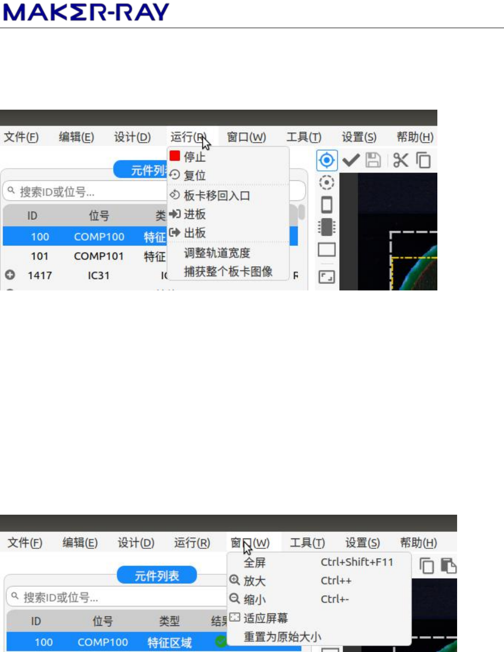Screen dimensions: 504x652
Task: Open 设置(S) menu in the Window-menu screenshot
Action: 363,543
